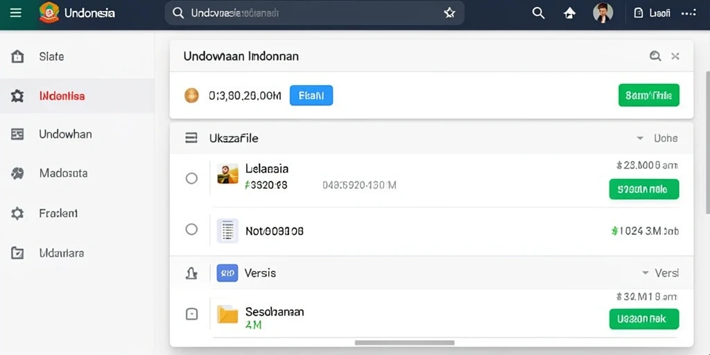710x355 pixels.
Task: Select the radio button for Lelanaia
Action: coord(191,178)
